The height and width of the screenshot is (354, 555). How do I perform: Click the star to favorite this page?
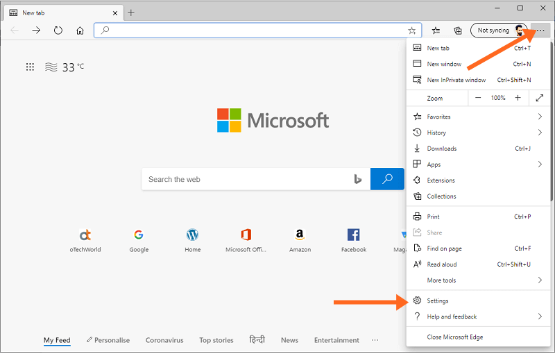[x=411, y=31]
